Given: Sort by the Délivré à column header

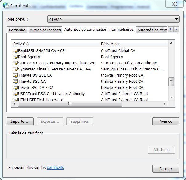Looking at the screenshot, I should [x=55, y=44].
